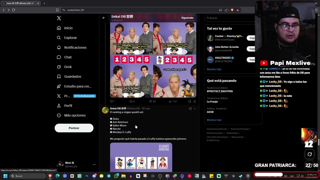Click the share icon on the video post
Image resolution: width=320 pixels, height=180 pixels.
[x=195, y=101]
